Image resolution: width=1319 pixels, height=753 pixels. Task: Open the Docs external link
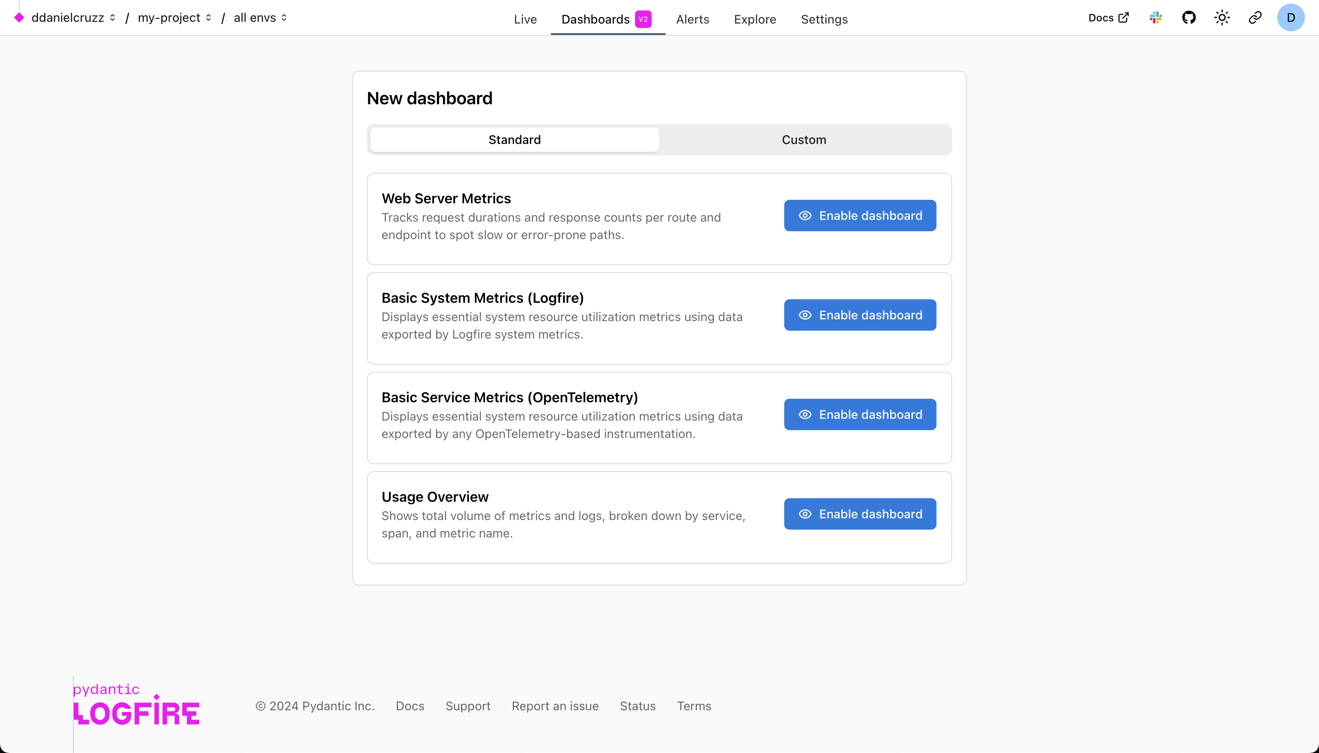point(1108,17)
